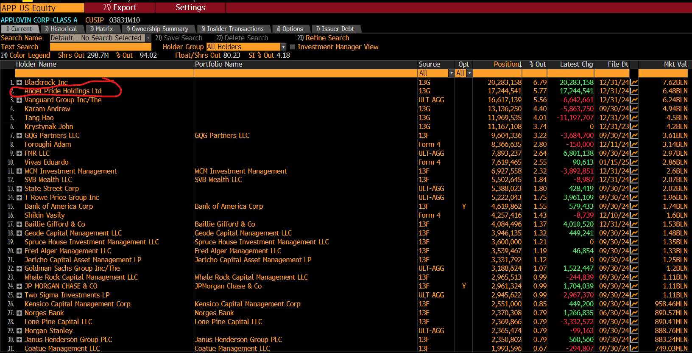Open chart icon in WCM Investment Management row
692x353 pixels.
coord(634,171)
